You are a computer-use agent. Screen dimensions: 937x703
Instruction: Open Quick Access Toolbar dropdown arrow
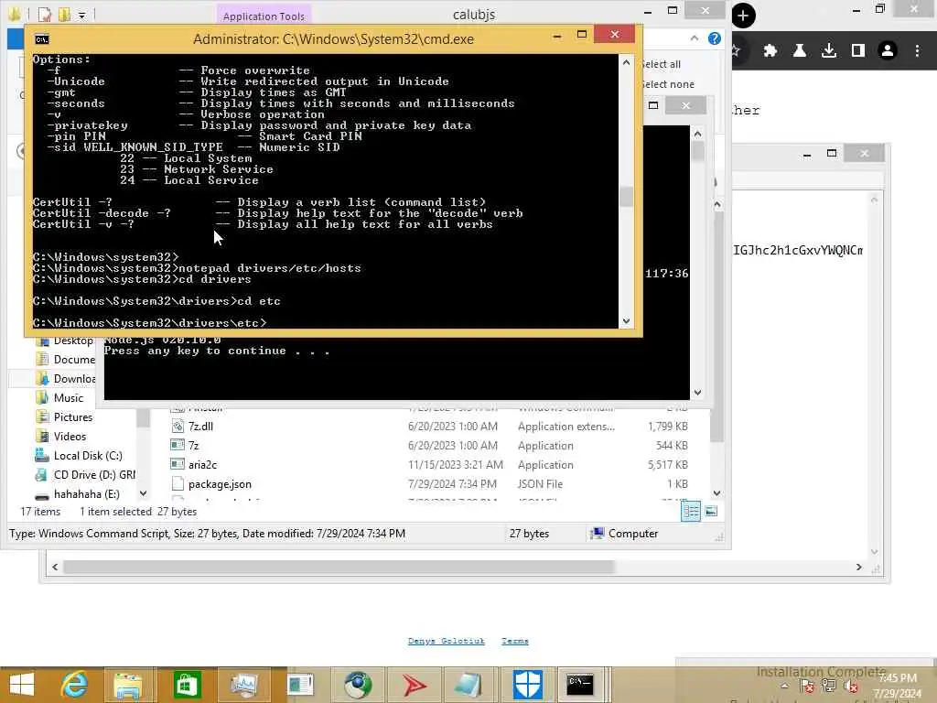click(x=82, y=15)
